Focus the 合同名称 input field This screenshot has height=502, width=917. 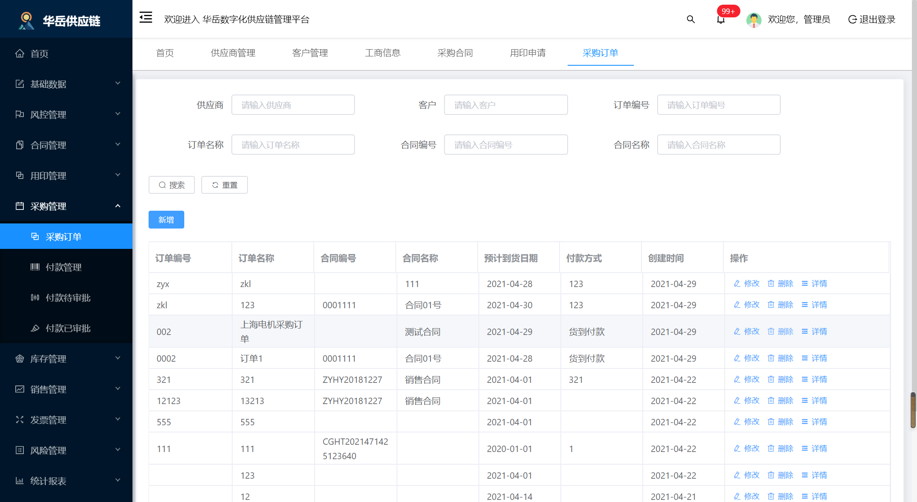[719, 145]
